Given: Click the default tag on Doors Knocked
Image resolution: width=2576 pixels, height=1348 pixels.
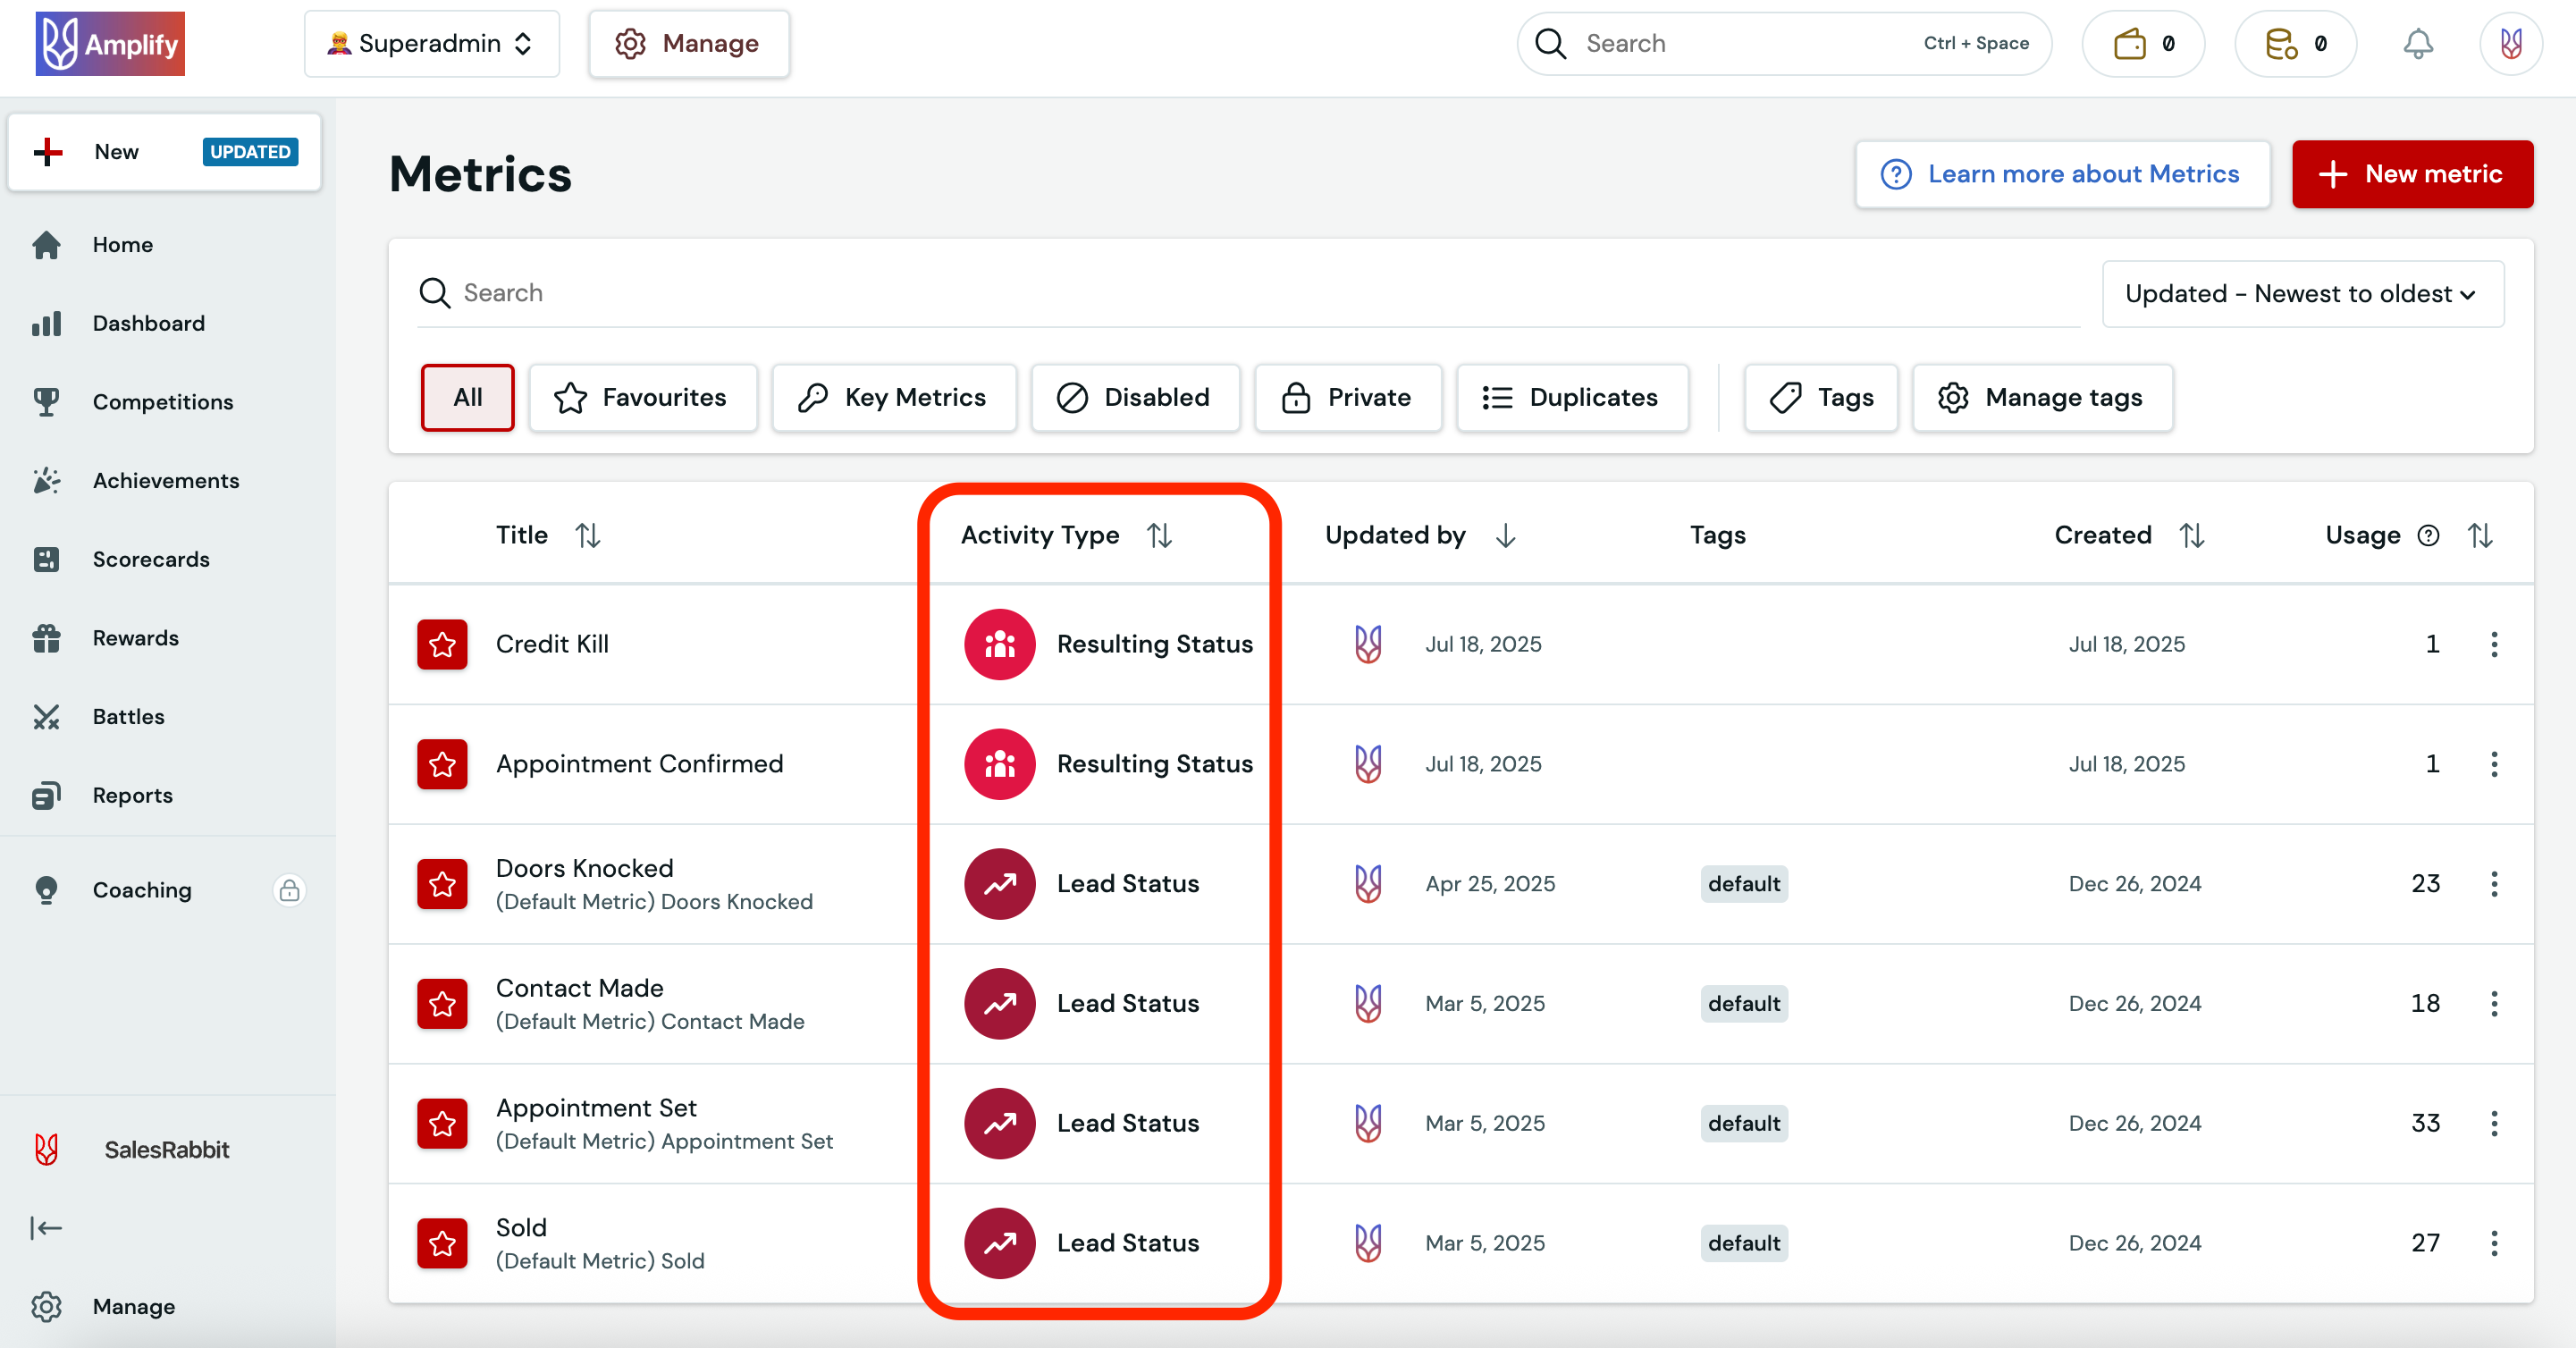Looking at the screenshot, I should pyautogui.click(x=1743, y=884).
